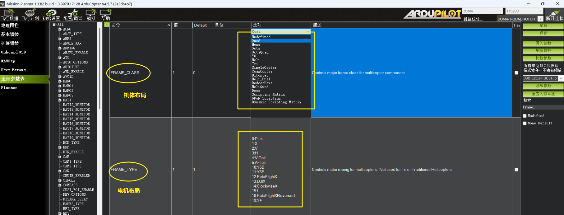Enable the Modified filter checkbox
Image resolution: width=564 pixels, height=215 pixels.
click(525, 116)
